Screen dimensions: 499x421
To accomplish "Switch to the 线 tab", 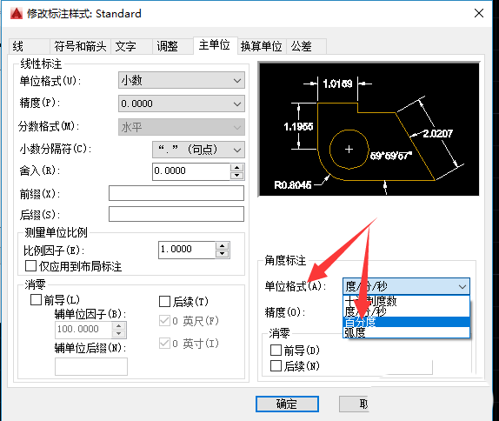I will click(x=29, y=46).
